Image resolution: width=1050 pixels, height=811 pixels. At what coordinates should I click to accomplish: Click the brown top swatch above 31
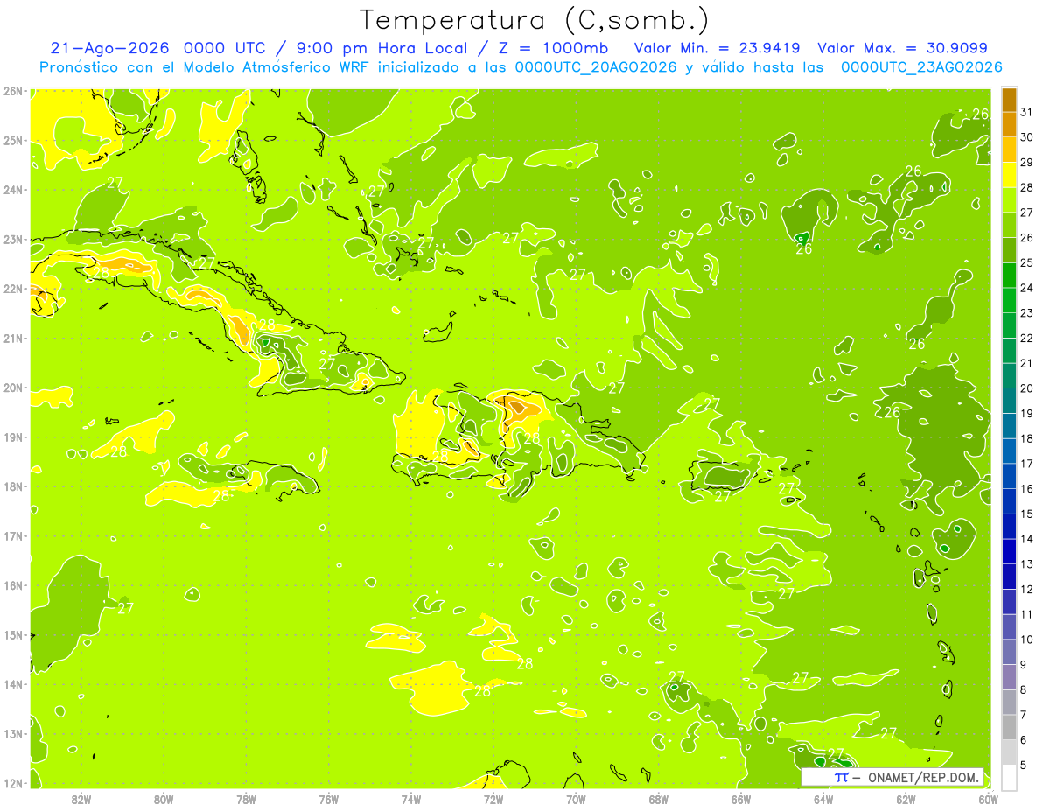[x=1009, y=100]
